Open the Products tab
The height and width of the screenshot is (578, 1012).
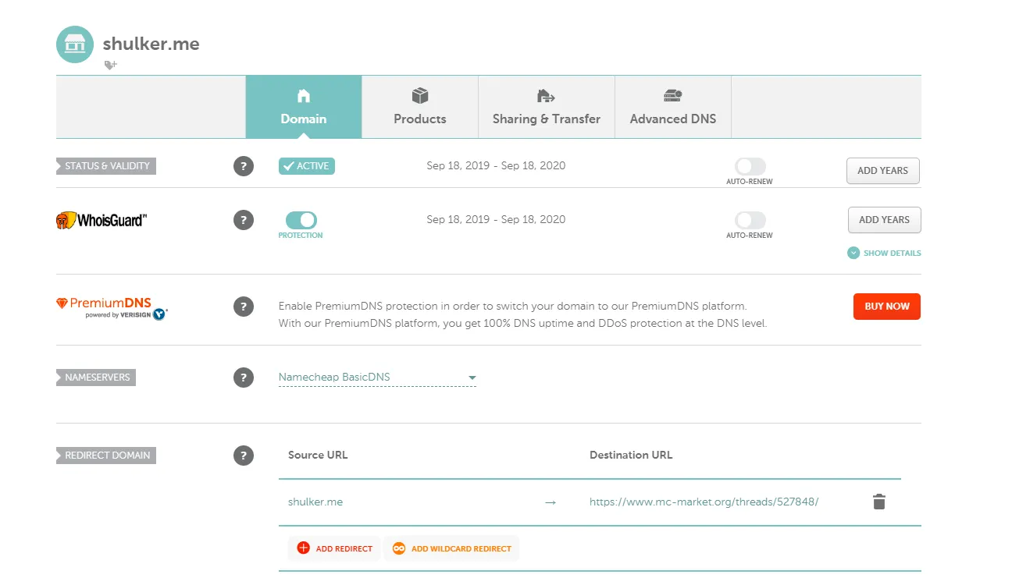pos(420,107)
